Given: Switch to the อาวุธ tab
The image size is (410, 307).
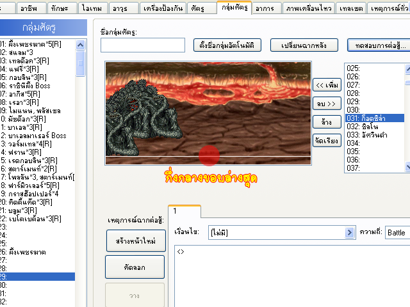Looking at the screenshot, I should [x=124, y=8].
